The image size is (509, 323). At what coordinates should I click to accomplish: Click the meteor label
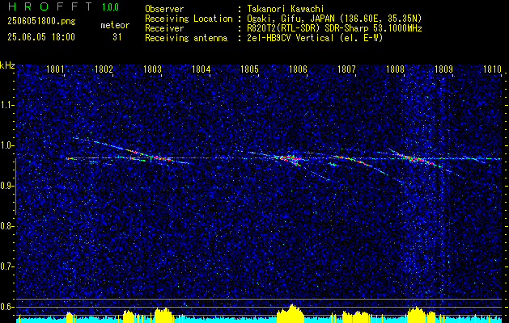[115, 25]
